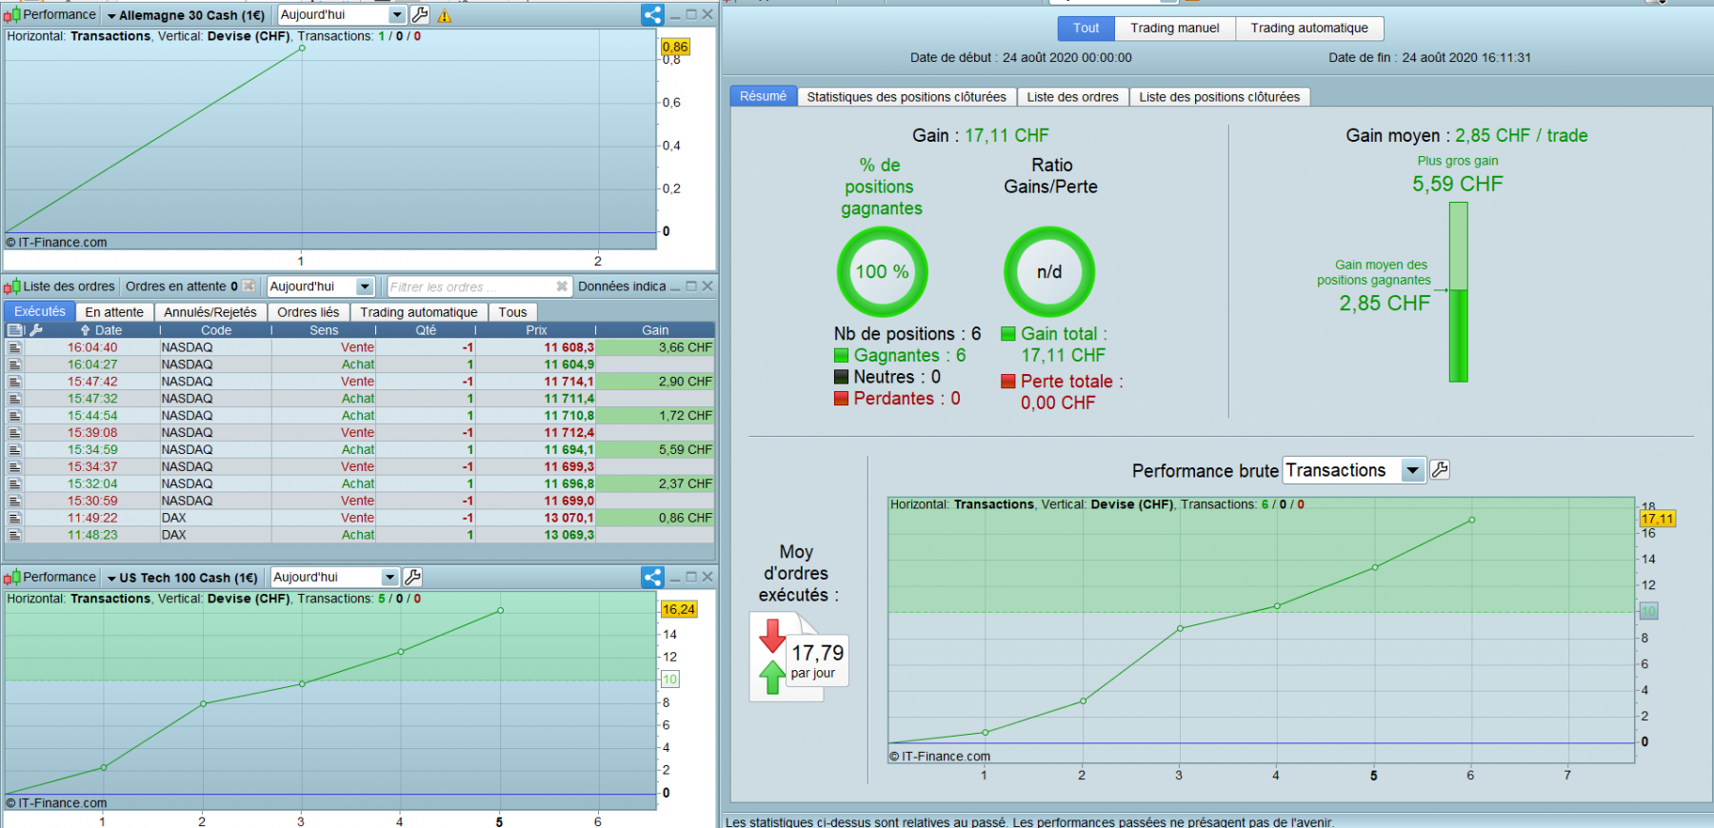Open Aujourd'hui period dropdown in Liste des ordres
This screenshot has height=828, width=1714.
tap(365, 286)
